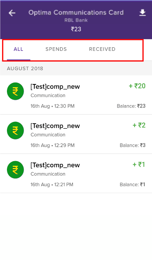152x260 pixels.
Task: Click rupee icon of the ₹1 transaction
Action: click(15, 169)
